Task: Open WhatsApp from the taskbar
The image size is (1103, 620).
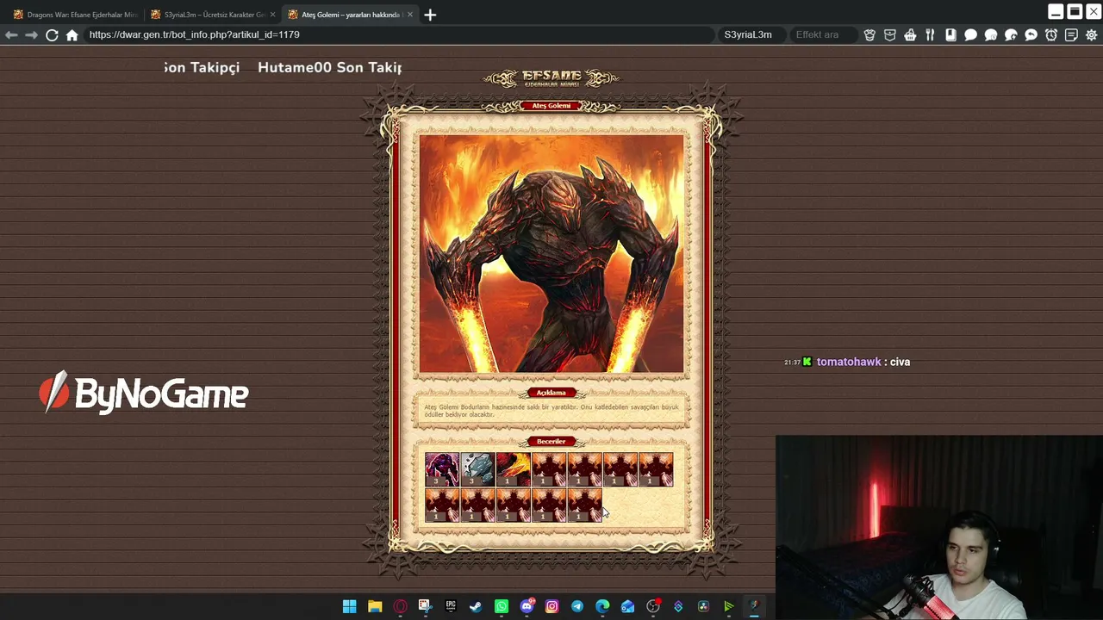Action: [x=502, y=606]
